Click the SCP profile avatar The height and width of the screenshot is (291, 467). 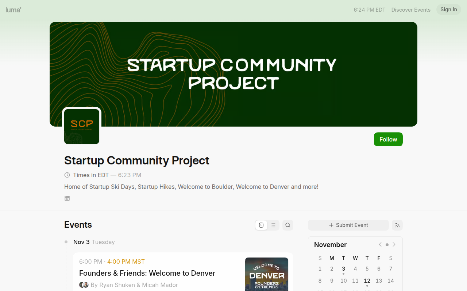(x=82, y=127)
